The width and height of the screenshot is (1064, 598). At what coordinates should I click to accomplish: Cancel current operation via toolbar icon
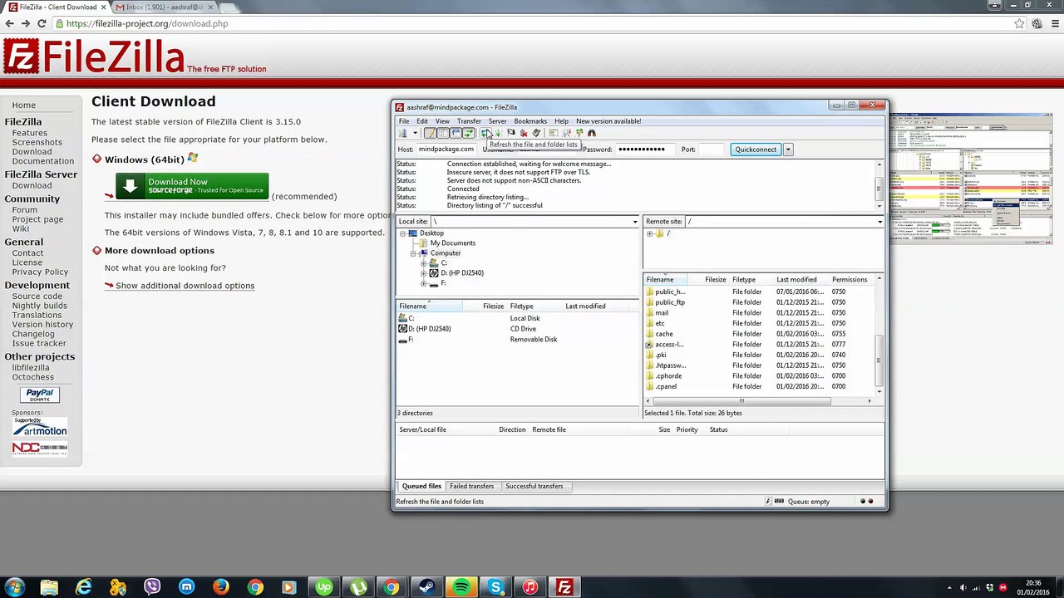[x=511, y=133]
